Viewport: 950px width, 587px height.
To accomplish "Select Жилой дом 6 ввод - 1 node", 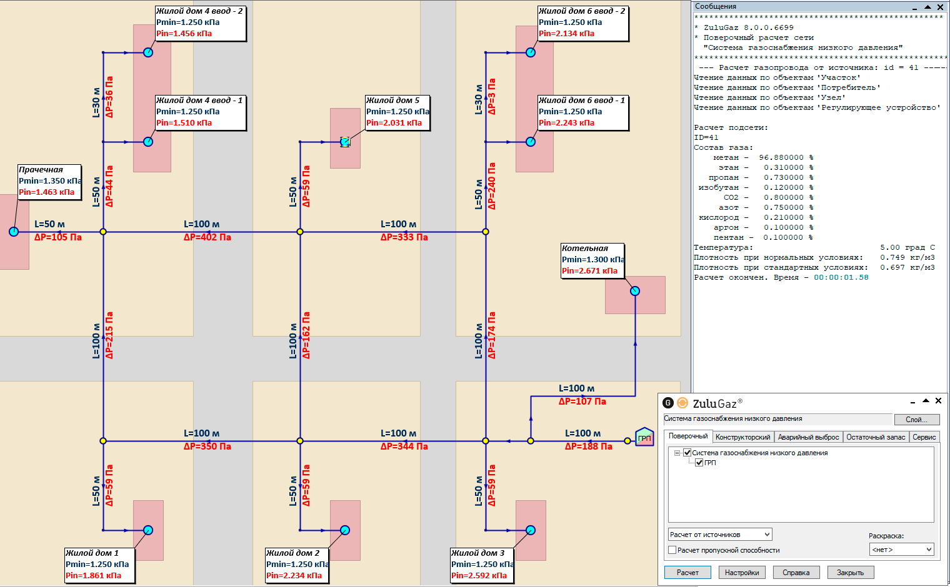I will (531, 142).
